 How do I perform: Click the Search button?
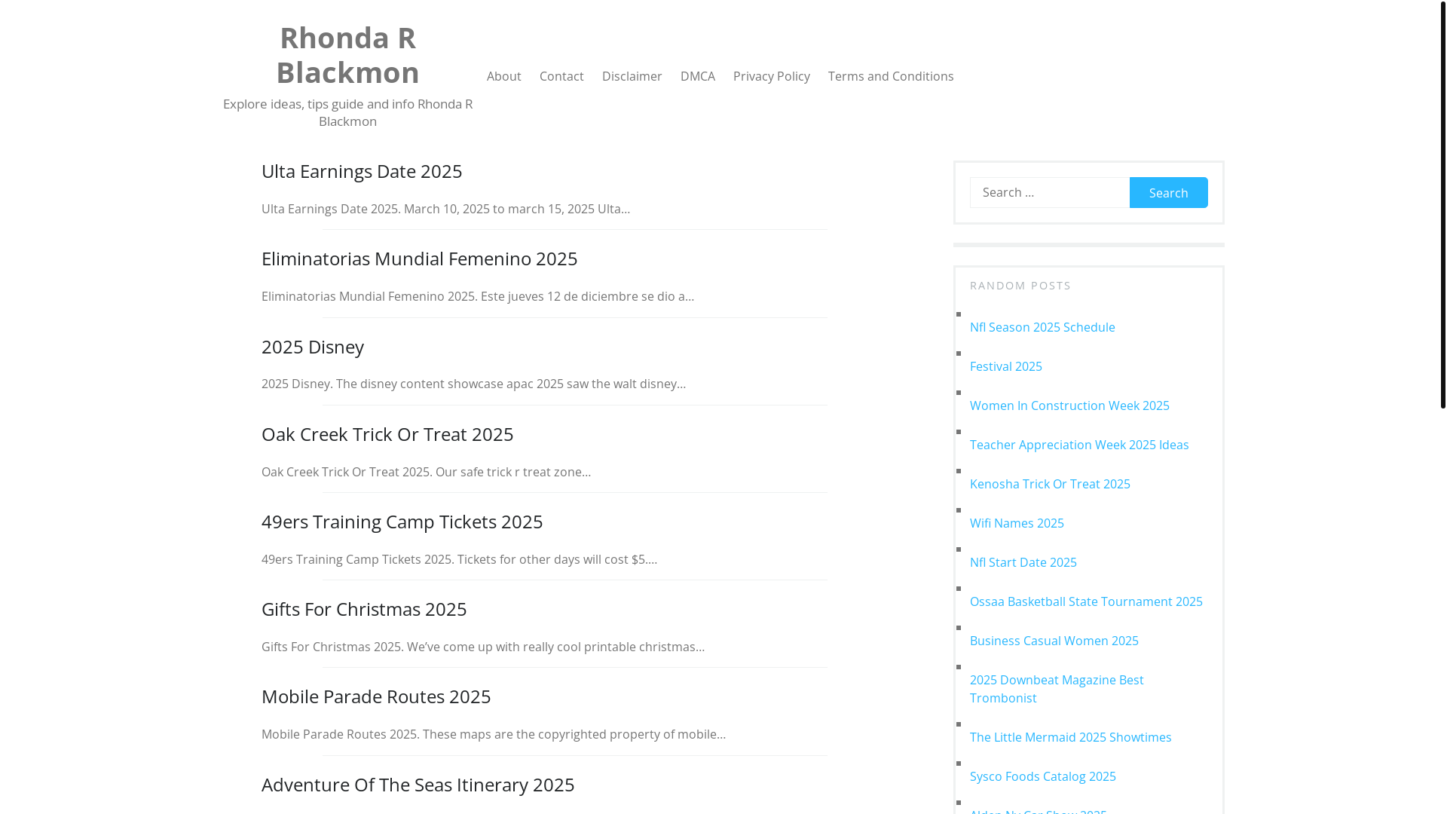1169,192
